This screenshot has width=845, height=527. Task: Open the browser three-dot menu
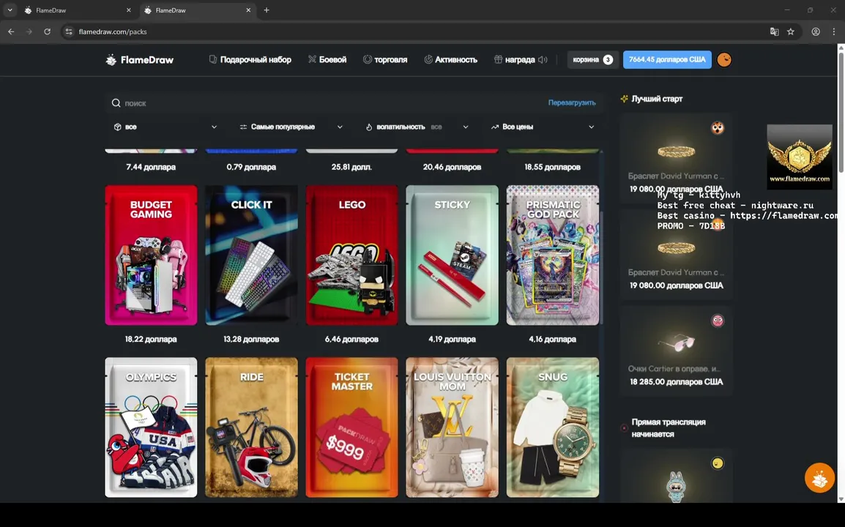pos(834,31)
